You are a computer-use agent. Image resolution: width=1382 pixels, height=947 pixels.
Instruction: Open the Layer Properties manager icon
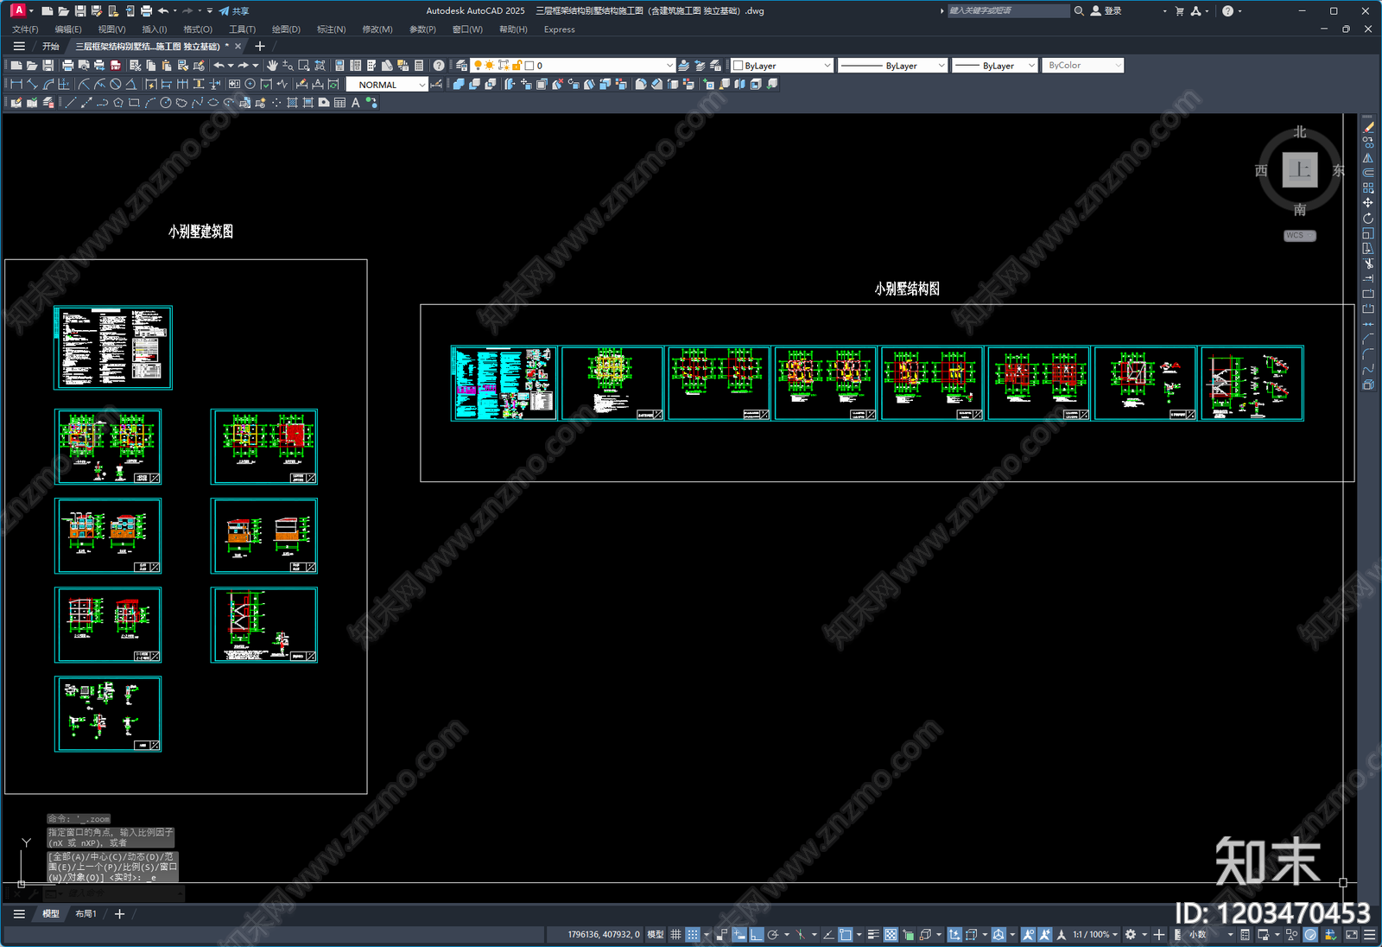point(462,66)
